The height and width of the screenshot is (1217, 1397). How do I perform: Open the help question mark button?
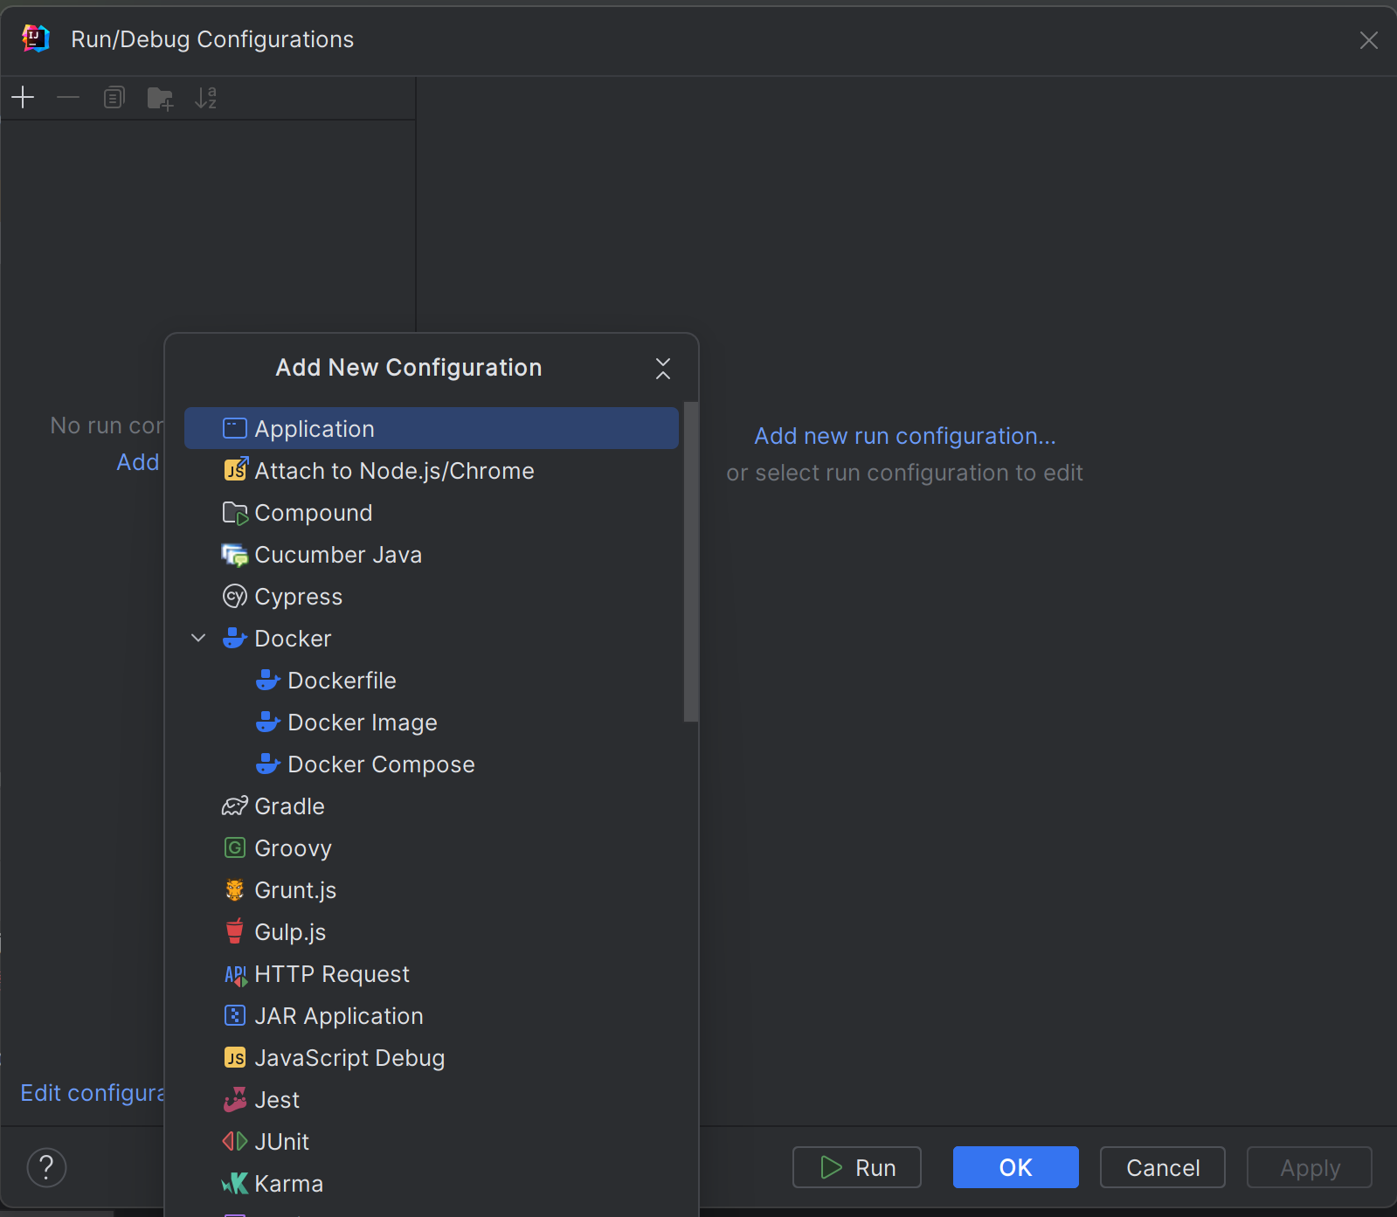[x=47, y=1167]
